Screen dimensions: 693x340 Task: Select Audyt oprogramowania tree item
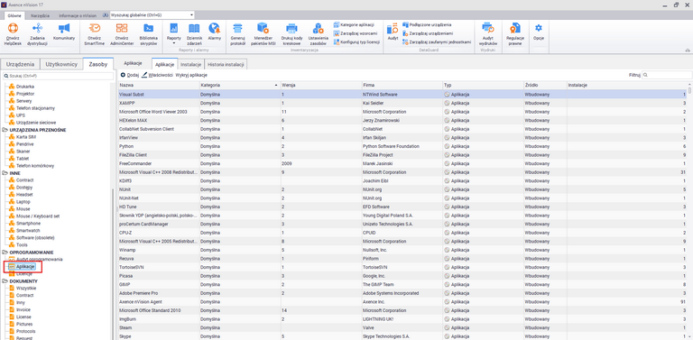pos(39,259)
